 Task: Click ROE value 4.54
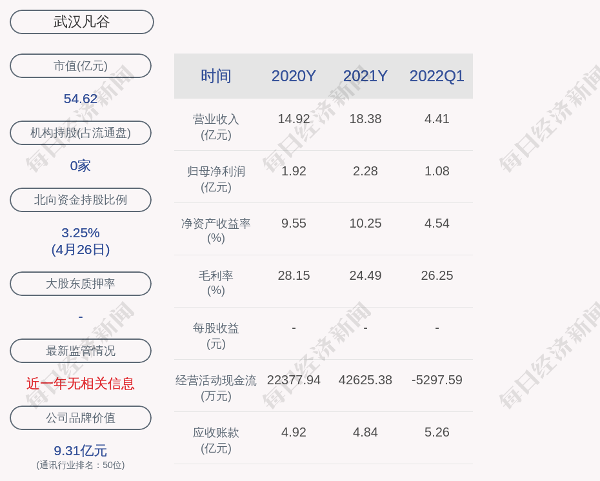tap(437, 223)
